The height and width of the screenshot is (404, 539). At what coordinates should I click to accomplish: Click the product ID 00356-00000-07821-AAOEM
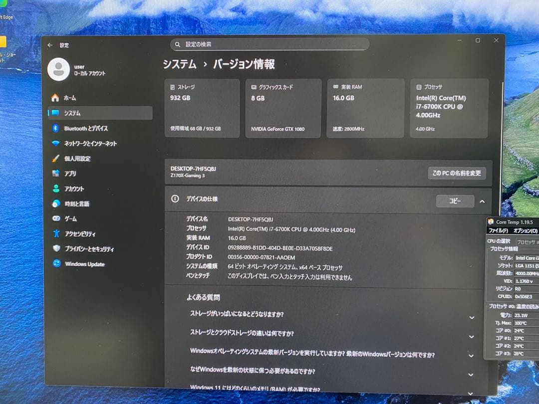pos(261,257)
